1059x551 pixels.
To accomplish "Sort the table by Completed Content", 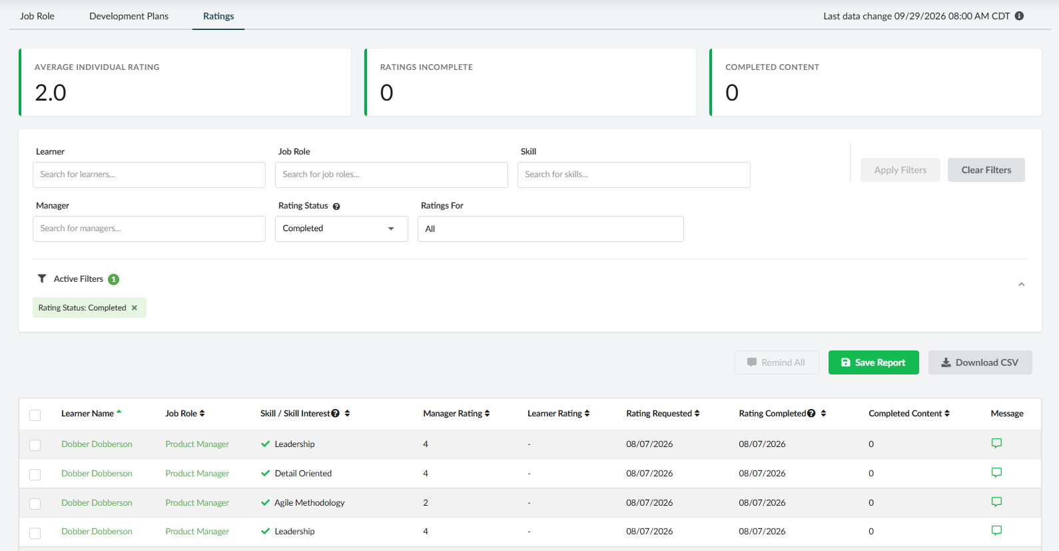I will pos(909,414).
